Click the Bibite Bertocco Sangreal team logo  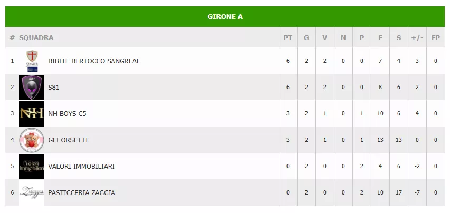coord(32,61)
